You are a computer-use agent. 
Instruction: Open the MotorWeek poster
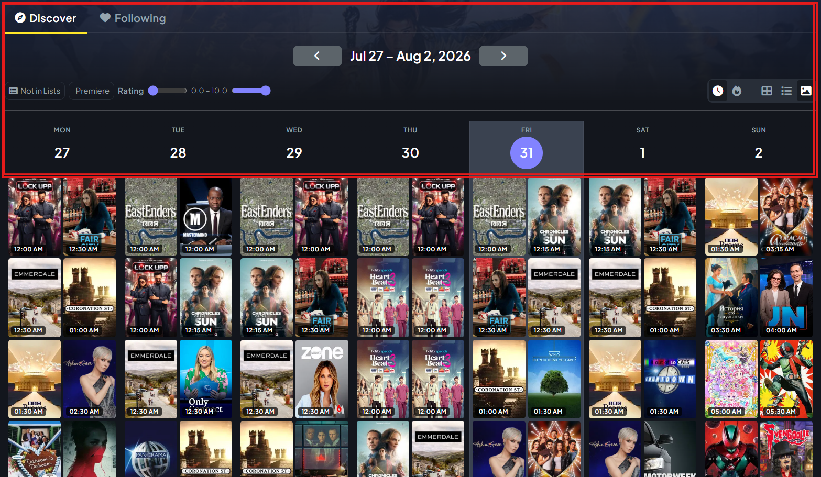click(x=670, y=449)
